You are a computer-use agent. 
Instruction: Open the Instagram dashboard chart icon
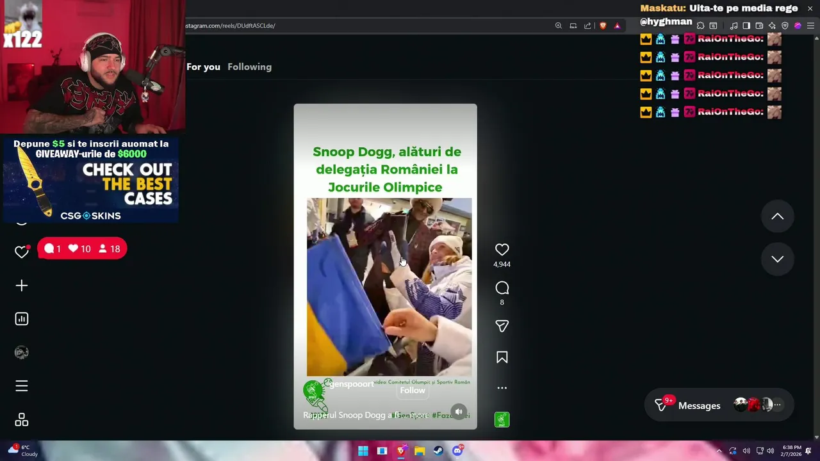[x=22, y=319]
